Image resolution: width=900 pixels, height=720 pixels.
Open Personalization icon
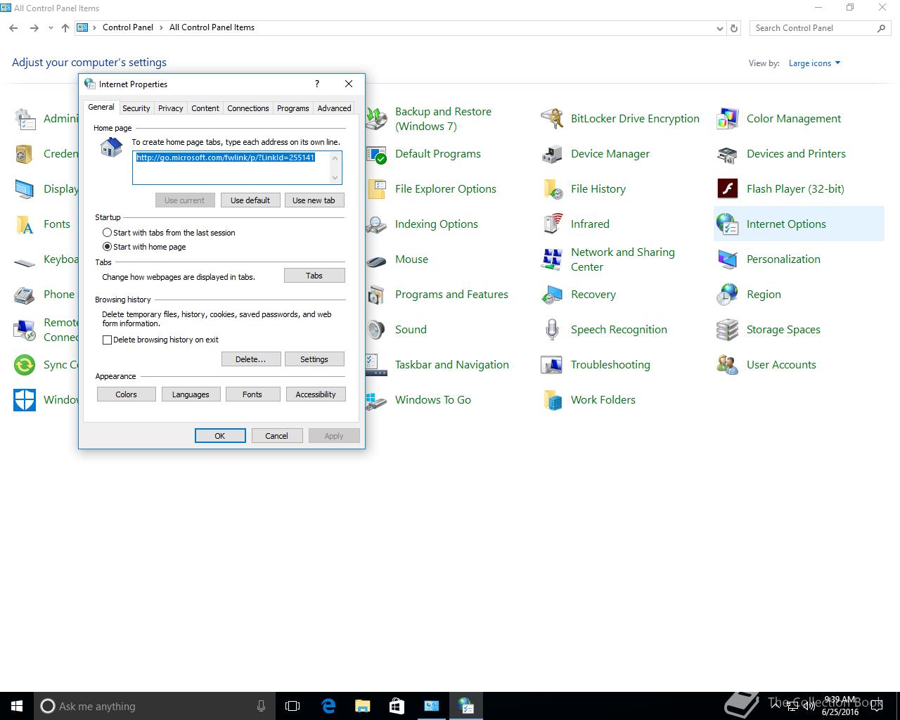pos(728,259)
